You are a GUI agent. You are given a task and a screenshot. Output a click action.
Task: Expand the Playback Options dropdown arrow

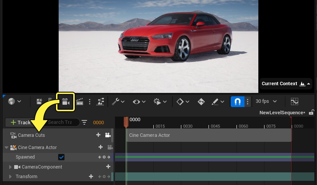[x=165, y=102]
